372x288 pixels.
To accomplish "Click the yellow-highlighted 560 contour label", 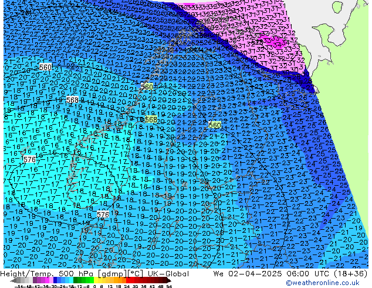I will tap(215, 125).
